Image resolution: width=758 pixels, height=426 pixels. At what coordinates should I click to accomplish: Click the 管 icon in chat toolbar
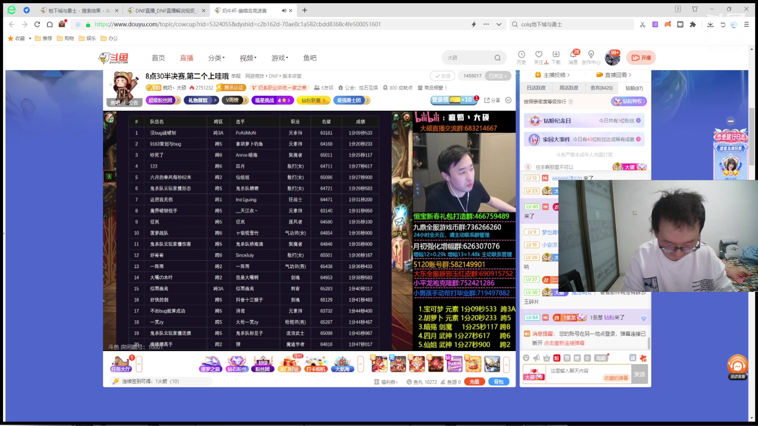point(567,358)
